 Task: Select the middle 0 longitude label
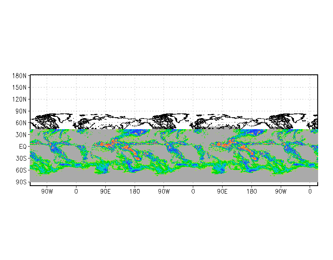click(193, 192)
